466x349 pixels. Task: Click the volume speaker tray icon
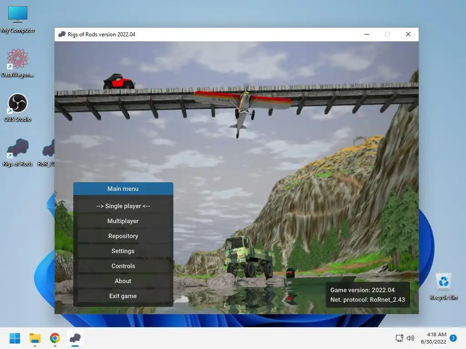click(410, 338)
